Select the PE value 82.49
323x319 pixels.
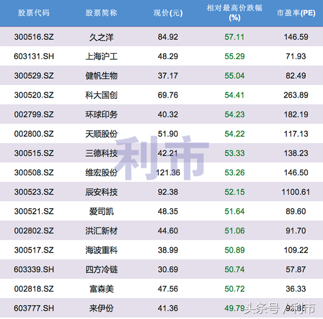point(296,76)
